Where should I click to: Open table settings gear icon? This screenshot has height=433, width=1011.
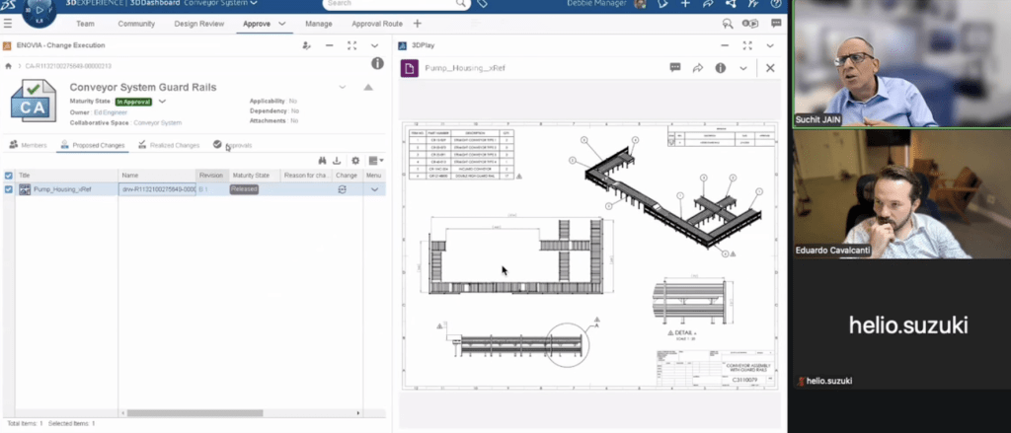click(355, 161)
